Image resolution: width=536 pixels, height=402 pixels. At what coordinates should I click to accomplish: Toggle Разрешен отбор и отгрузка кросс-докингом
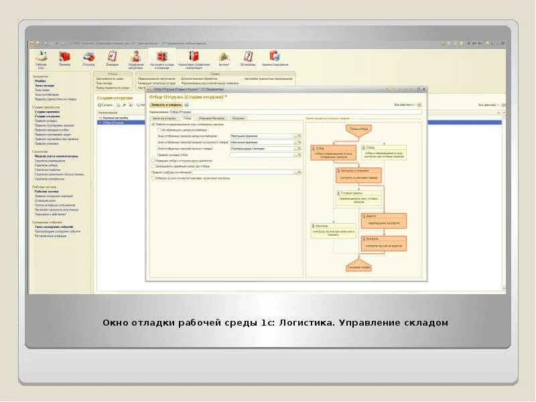[x=153, y=160]
